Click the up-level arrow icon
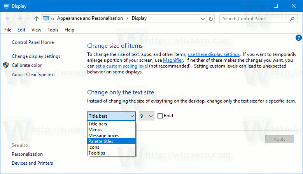 pyautogui.click(x=37, y=19)
